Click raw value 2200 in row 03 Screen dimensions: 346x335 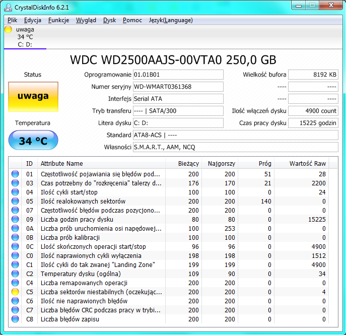pyautogui.click(x=318, y=183)
